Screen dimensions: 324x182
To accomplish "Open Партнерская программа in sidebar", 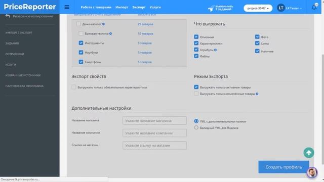I will (x=24, y=86).
